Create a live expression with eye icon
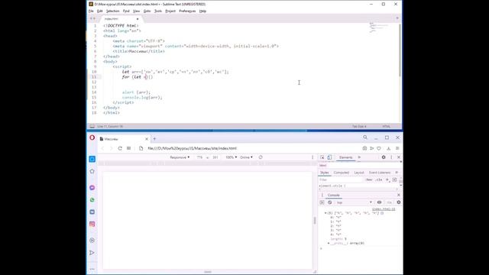This screenshot has width=489, height=275. pyautogui.click(x=379, y=202)
